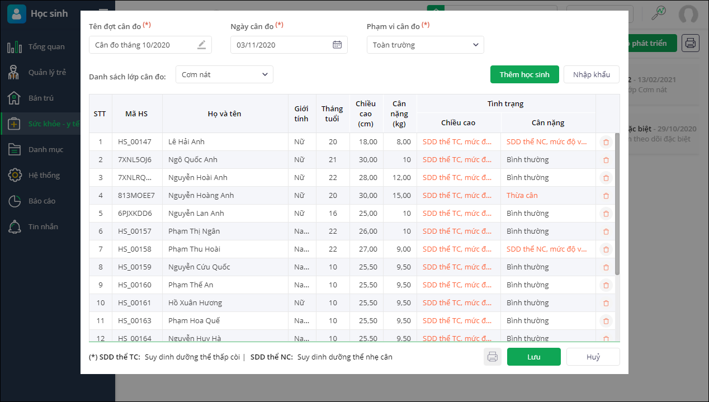Image resolution: width=709 pixels, height=402 pixels.
Task: Click name Nguyễn Cửu Quốc
Action: click(199, 267)
